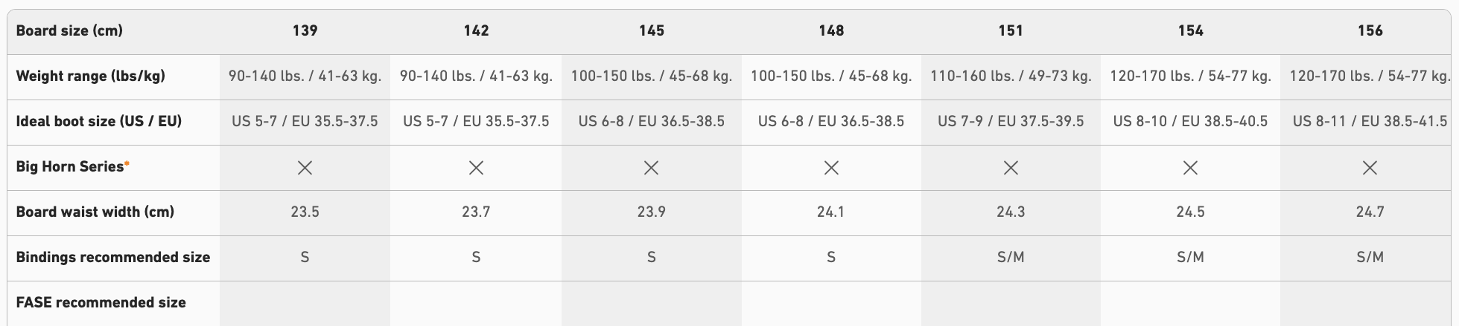Screen dimensions: 1459x326
Task: Click the Ideal boot size (US / EU) label
Action: (99, 121)
